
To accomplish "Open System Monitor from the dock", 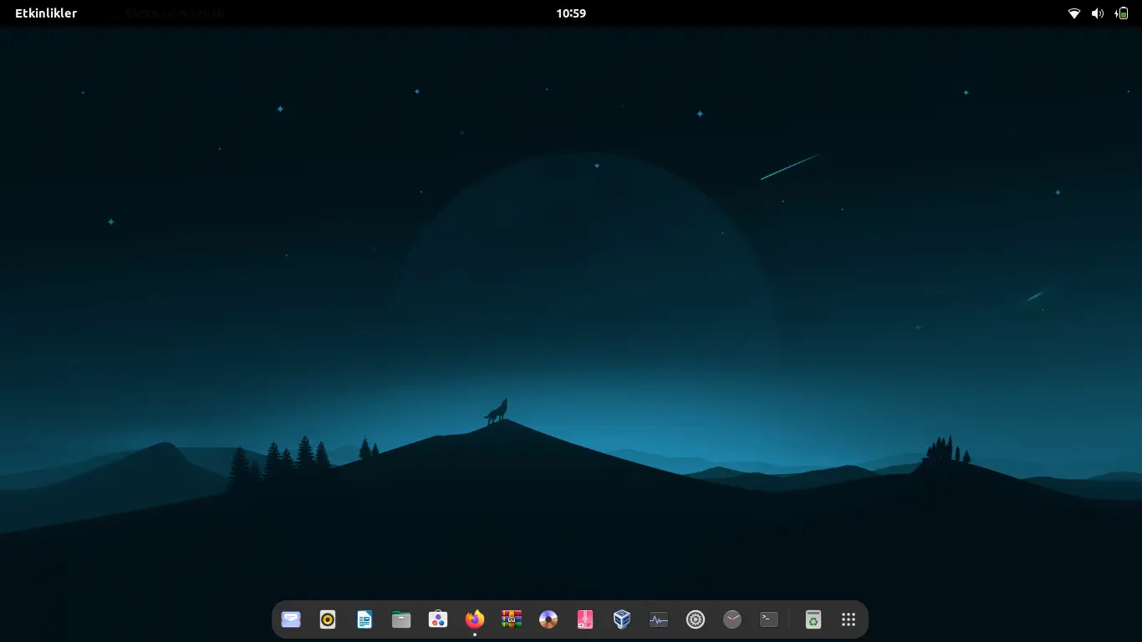I will 659,619.
